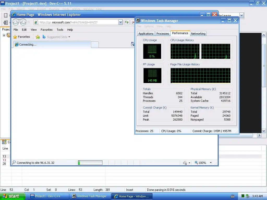Click the Dev-C++ new file icon
Image resolution: width=267 pixels, height=200 pixels.
(x=6, y=15)
